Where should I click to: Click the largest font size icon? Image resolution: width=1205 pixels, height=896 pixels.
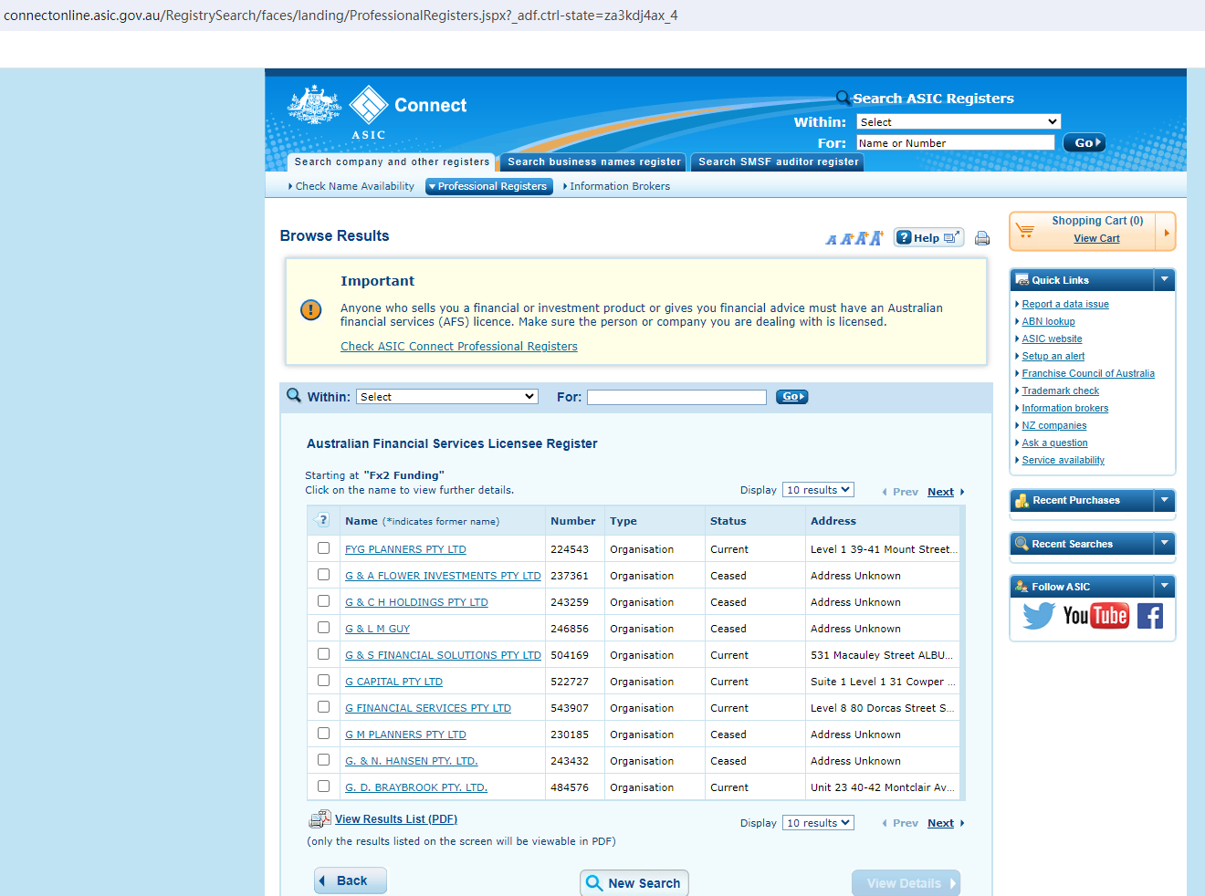876,238
